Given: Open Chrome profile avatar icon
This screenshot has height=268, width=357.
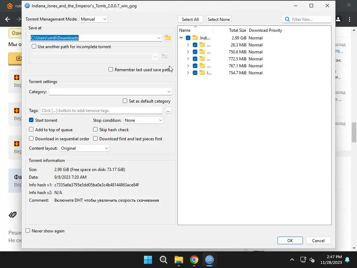Looking at the screenshot, I should [338, 20].
